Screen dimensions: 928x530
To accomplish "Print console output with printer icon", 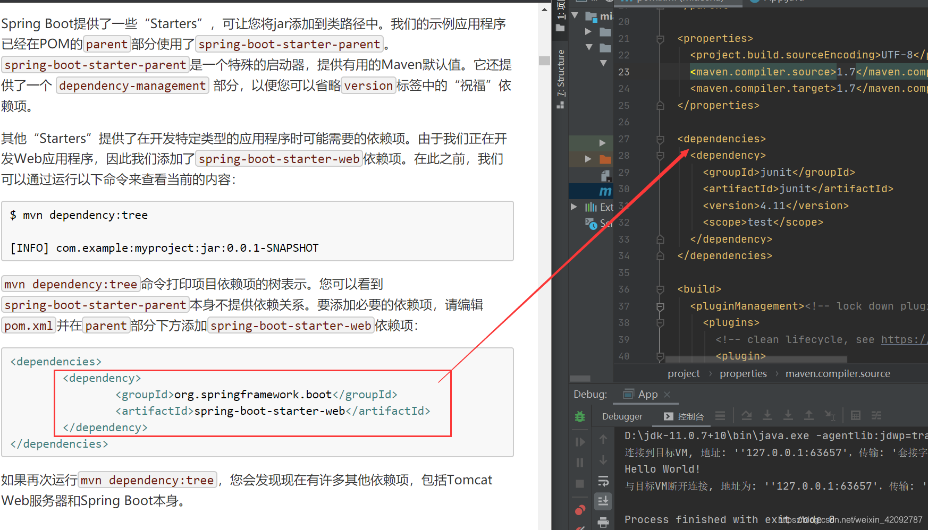I will click(603, 522).
